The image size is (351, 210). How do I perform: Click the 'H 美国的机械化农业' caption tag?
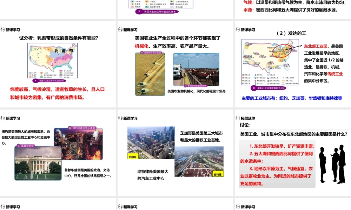coord(151,52)
